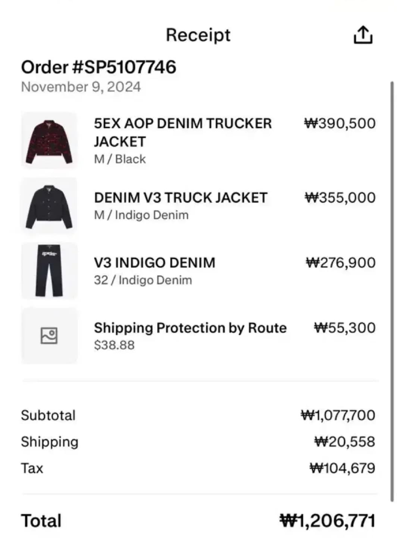Select the V3 INDIGO DENIM item title
Image resolution: width=397 pixels, height=560 pixels.
[154, 262]
